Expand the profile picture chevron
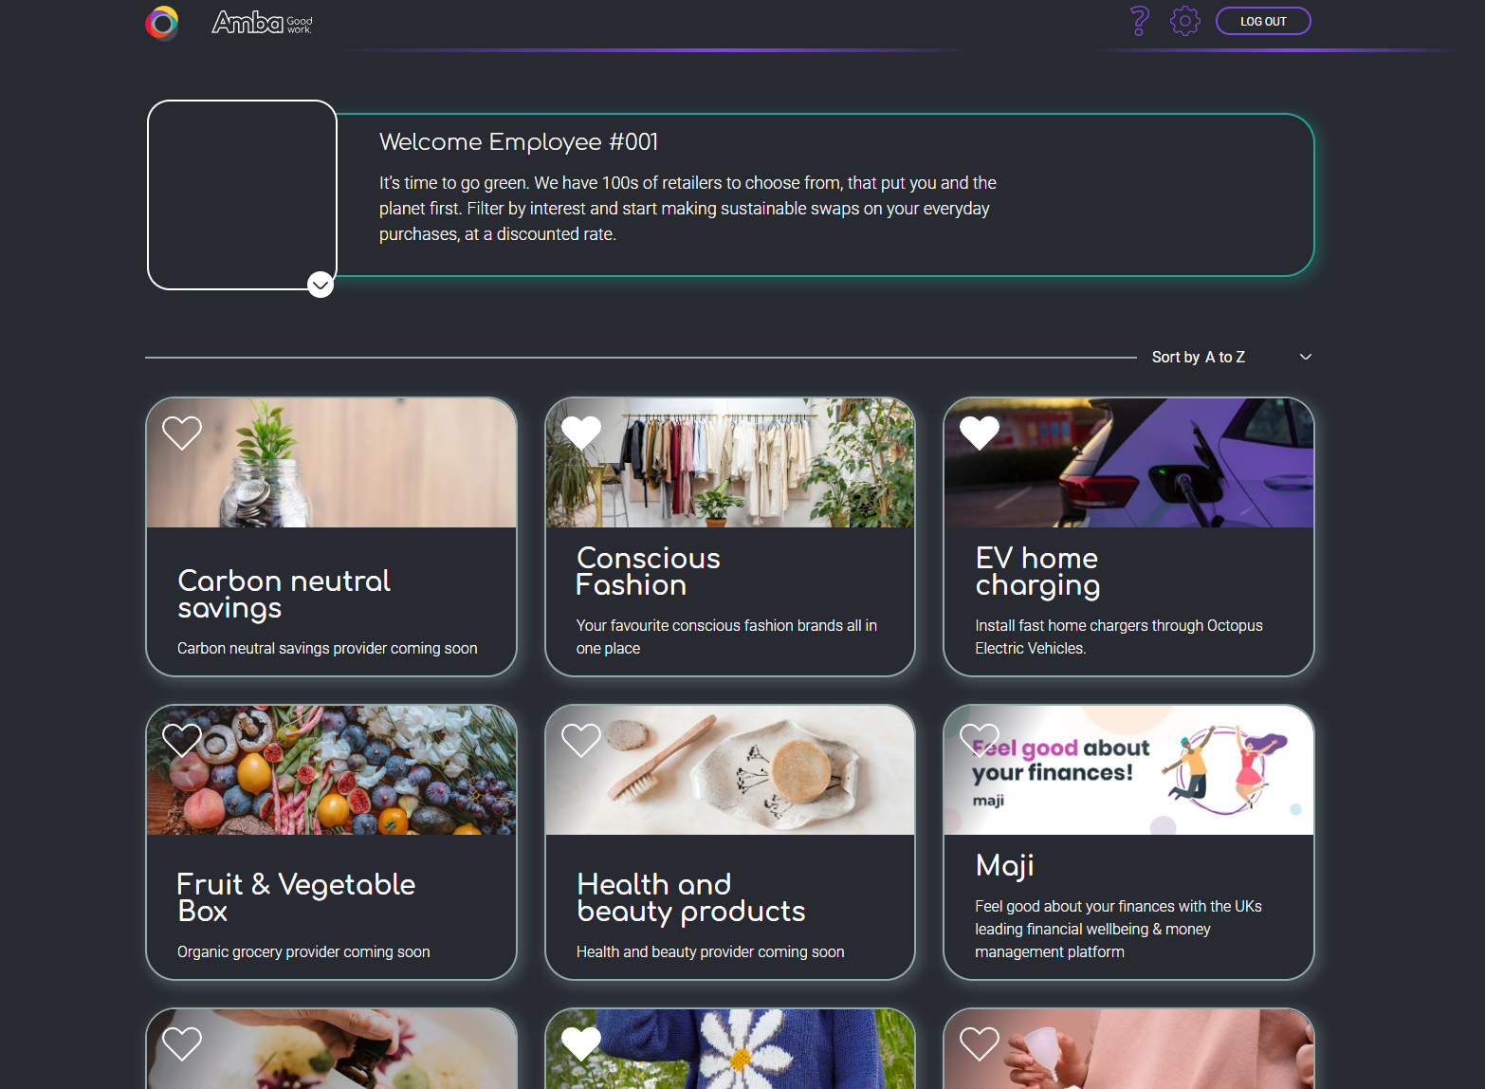This screenshot has height=1089, width=1485. pos(320,283)
